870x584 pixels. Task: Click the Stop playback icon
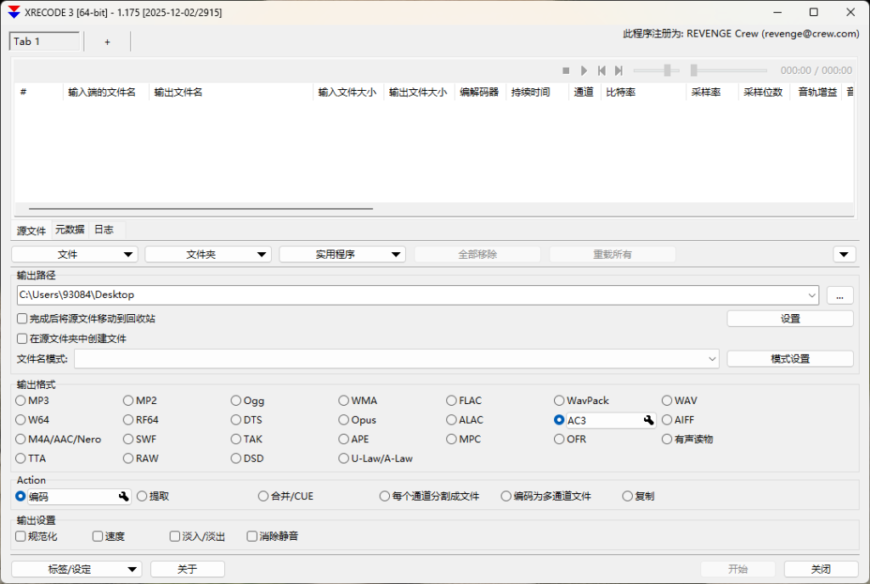pos(566,70)
